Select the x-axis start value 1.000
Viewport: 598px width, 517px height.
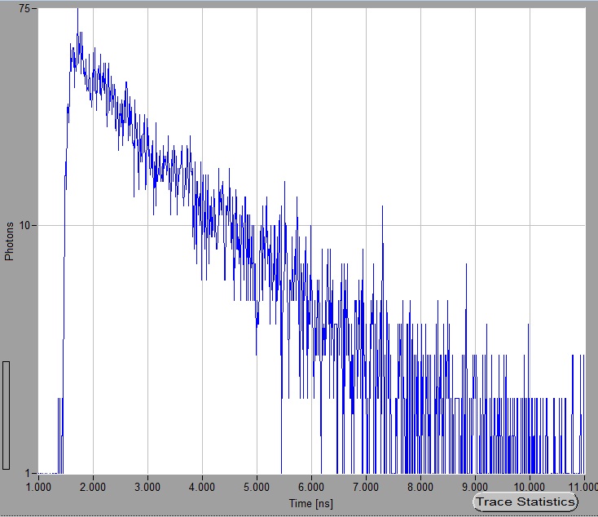[x=38, y=486]
